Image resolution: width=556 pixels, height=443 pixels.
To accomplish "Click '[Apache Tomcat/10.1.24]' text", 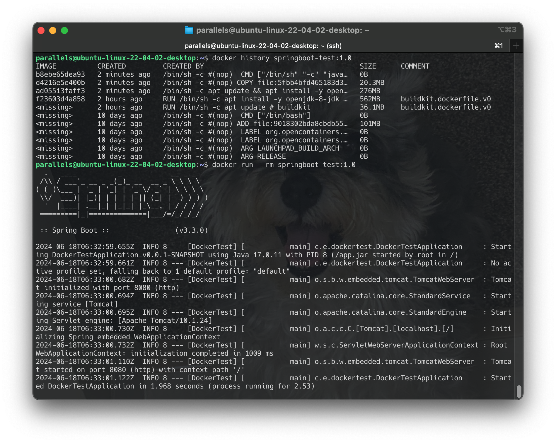I will pyautogui.click(x=165, y=321).
